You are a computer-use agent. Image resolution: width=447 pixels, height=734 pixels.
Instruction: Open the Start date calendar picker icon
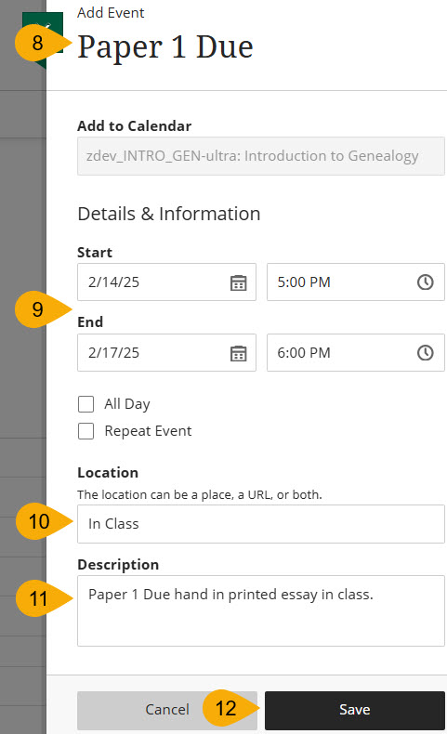pyautogui.click(x=238, y=282)
